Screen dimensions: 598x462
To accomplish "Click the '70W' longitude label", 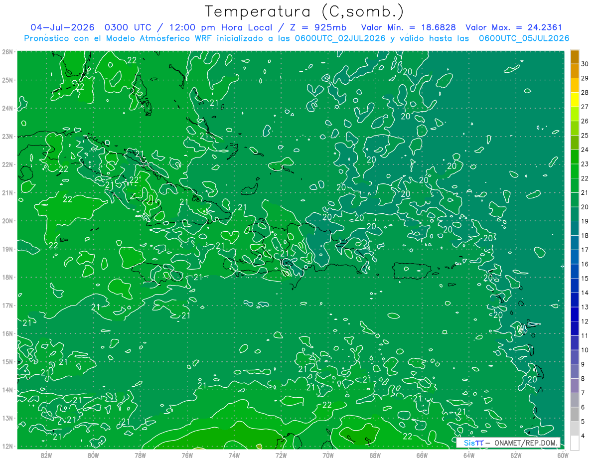I will click(x=328, y=455).
